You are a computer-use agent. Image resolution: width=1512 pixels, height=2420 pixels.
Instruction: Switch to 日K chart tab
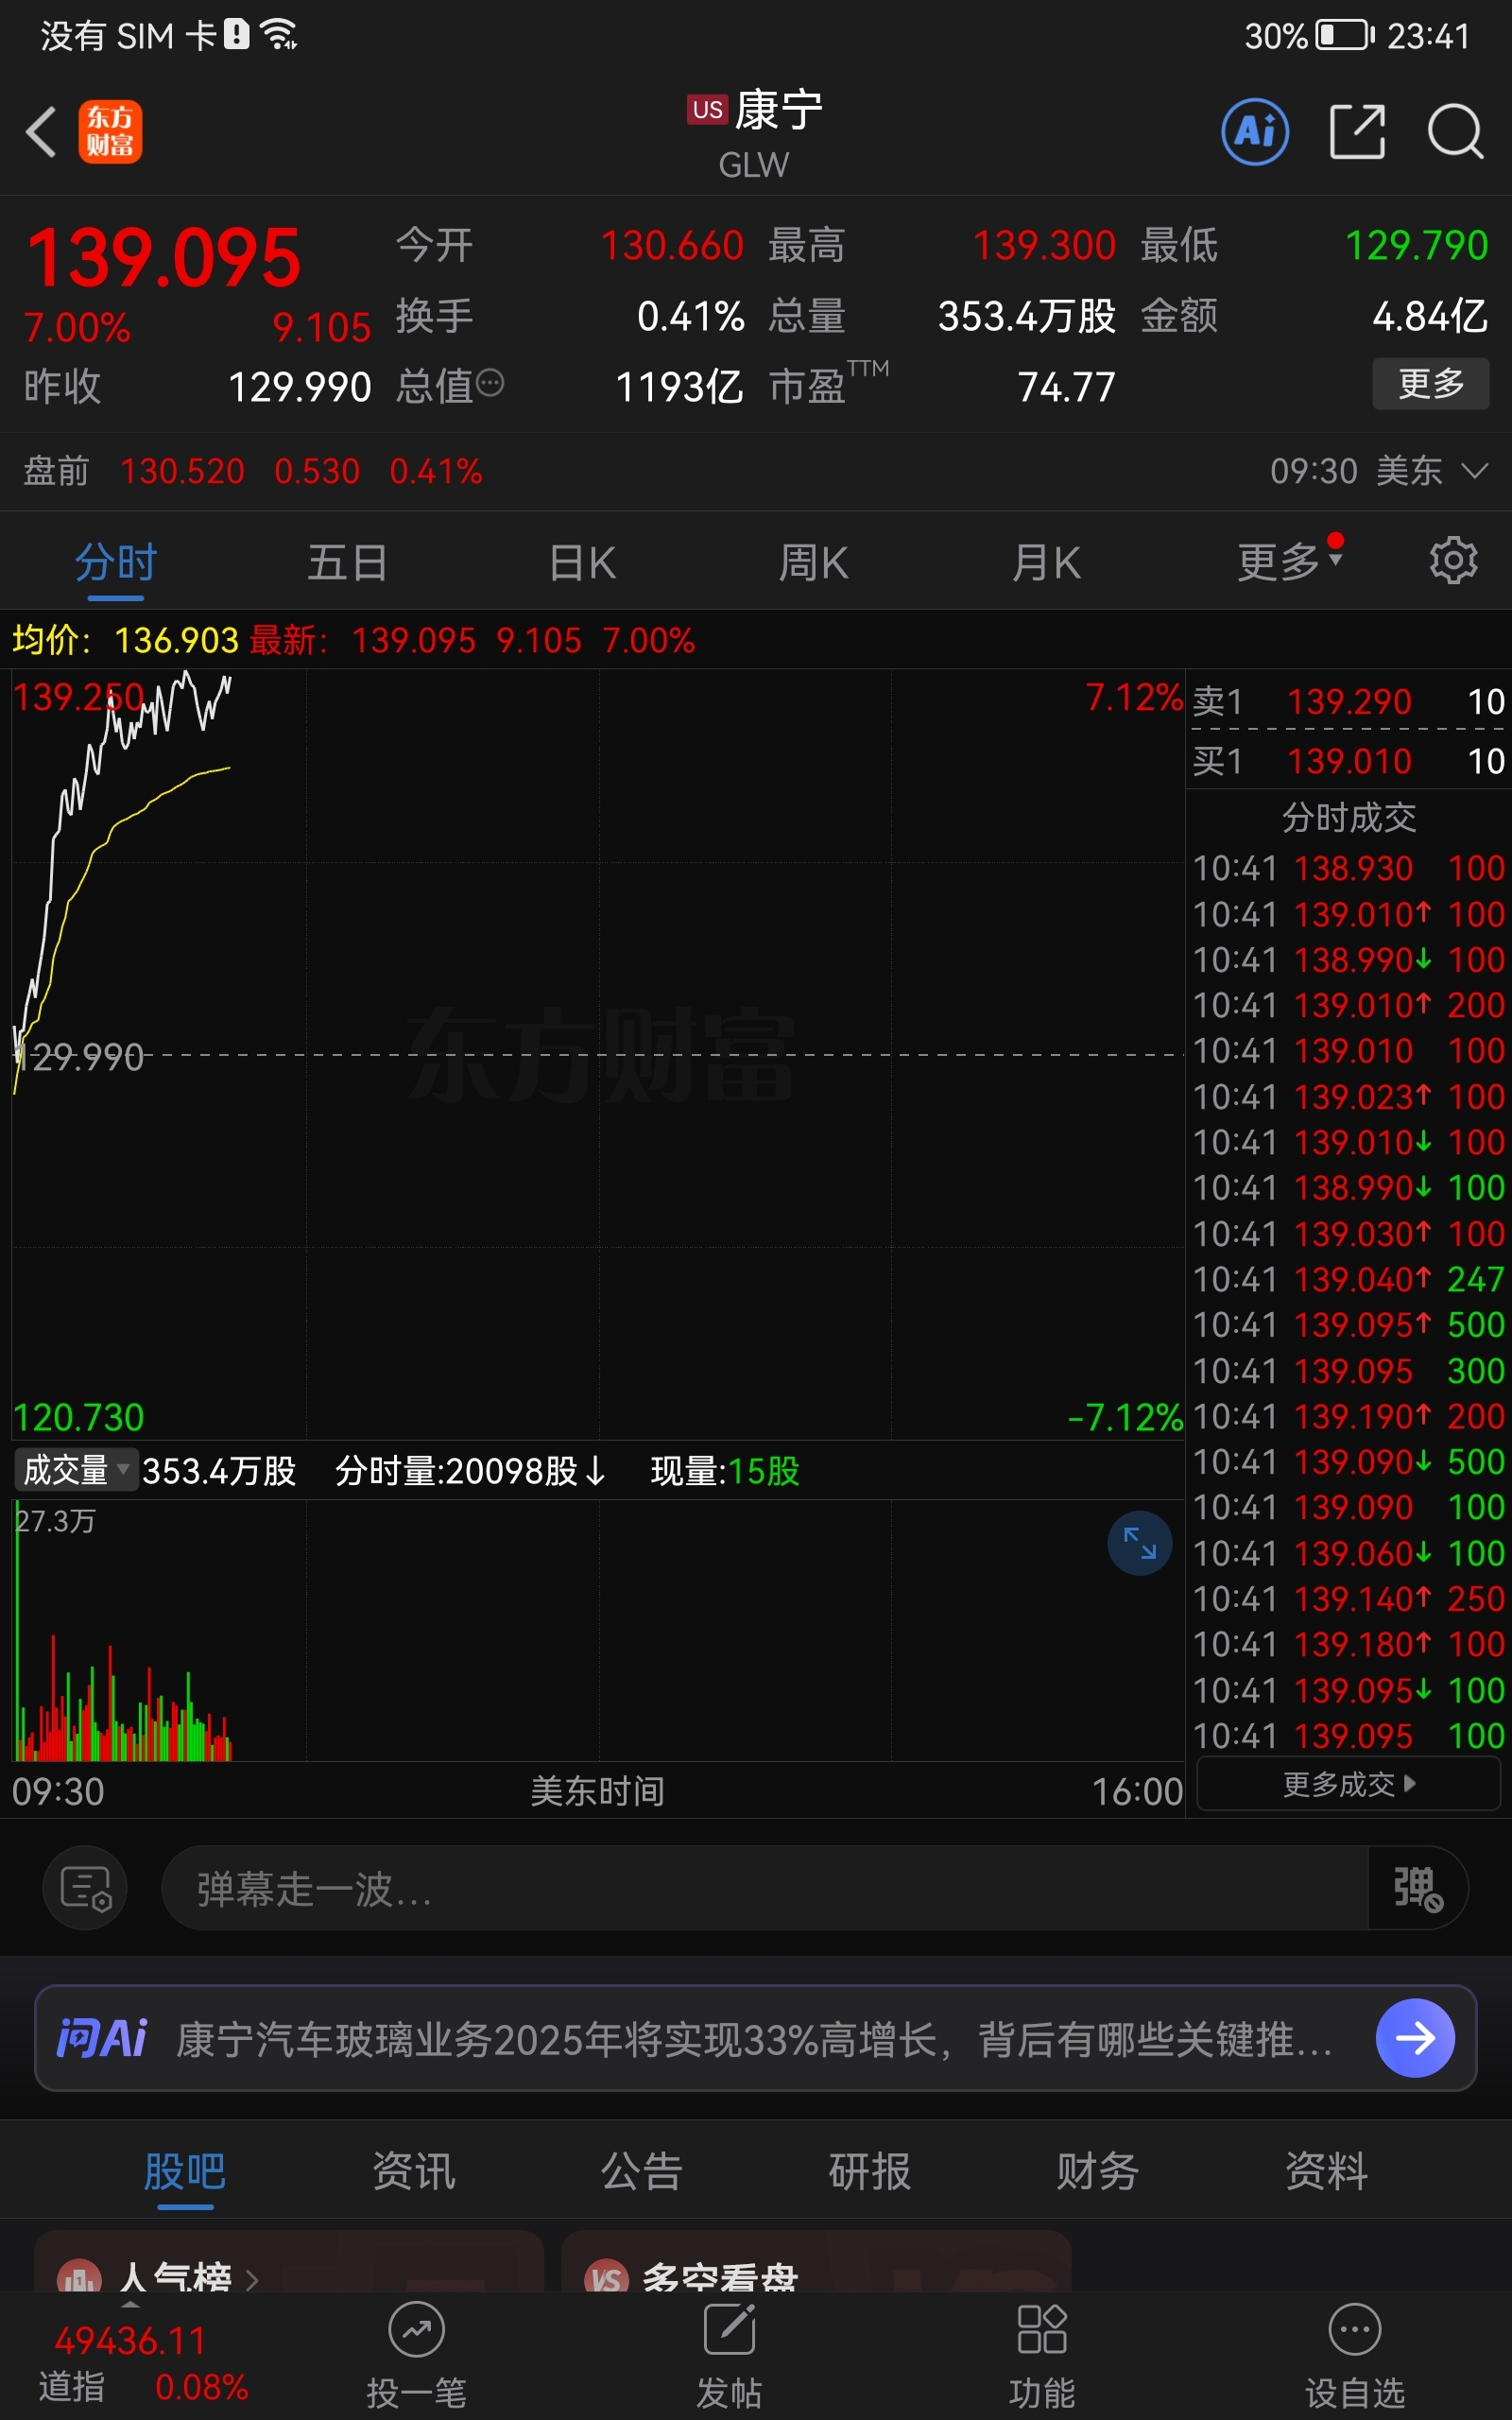[582, 562]
